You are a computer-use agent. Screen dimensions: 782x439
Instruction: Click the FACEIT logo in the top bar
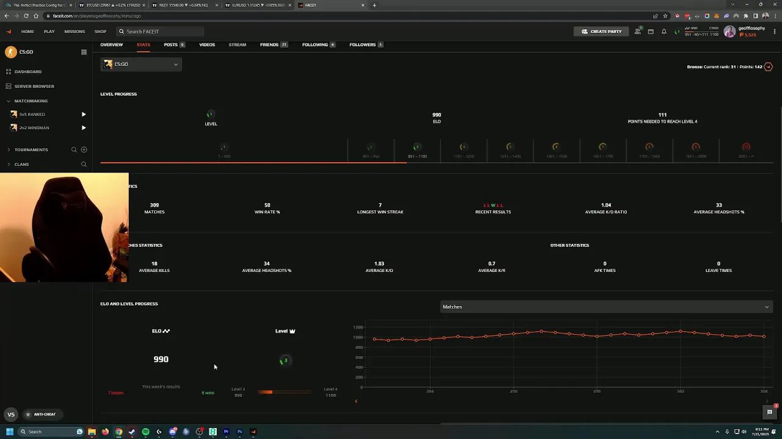point(9,31)
